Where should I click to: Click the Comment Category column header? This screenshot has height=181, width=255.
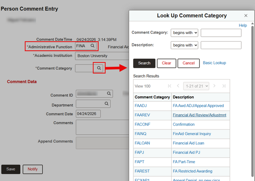pos(152,97)
